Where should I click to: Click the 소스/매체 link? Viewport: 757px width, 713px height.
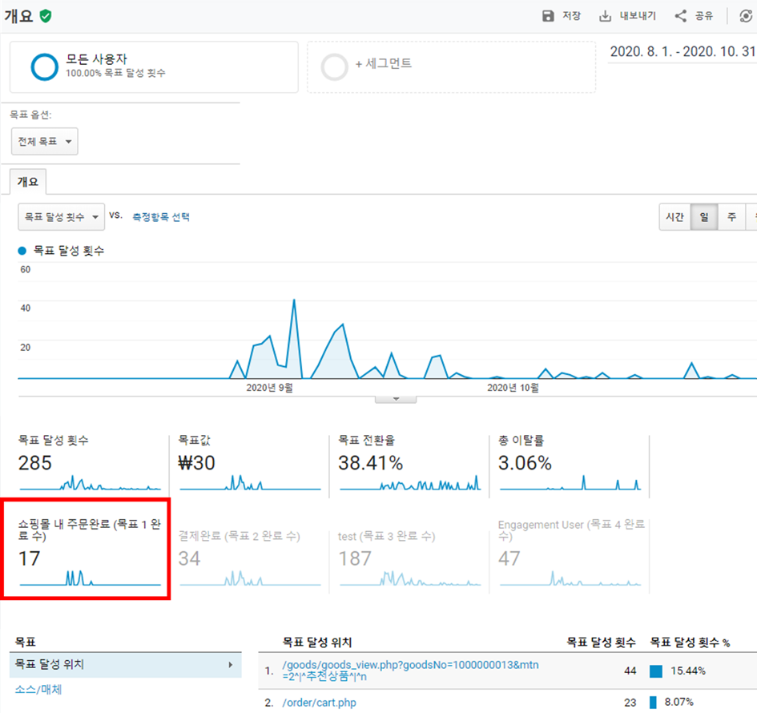coord(38,689)
